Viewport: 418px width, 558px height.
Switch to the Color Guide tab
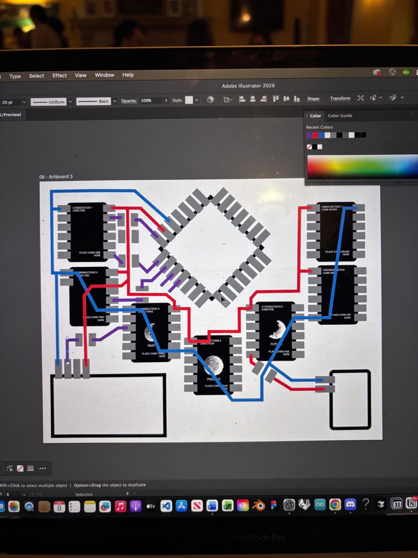[x=340, y=116]
